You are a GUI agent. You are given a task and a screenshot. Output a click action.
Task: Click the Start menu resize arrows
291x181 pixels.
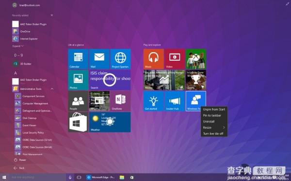click(287, 4)
